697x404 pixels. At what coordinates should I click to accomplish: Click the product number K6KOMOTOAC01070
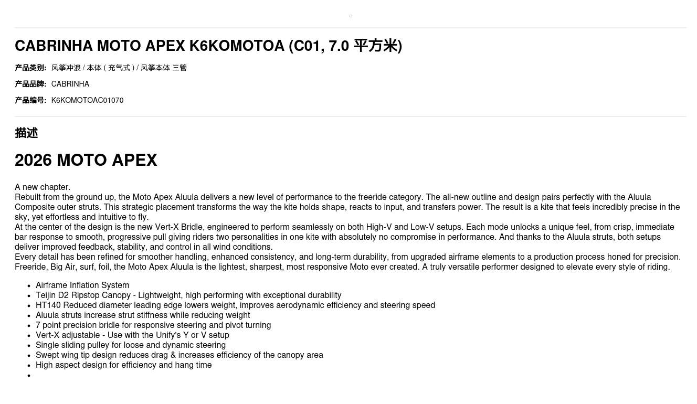[87, 100]
